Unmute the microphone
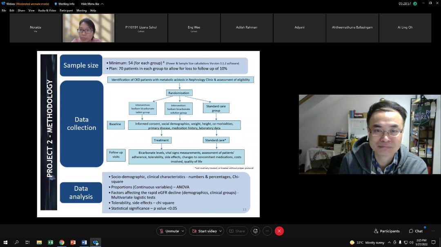Viewport: 441px width, 247px height. (x=169, y=231)
